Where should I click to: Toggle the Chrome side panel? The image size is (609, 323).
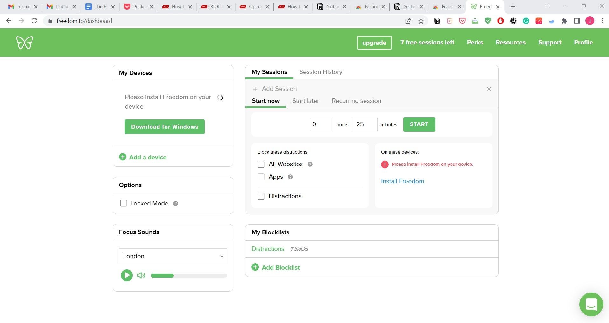[x=577, y=21]
